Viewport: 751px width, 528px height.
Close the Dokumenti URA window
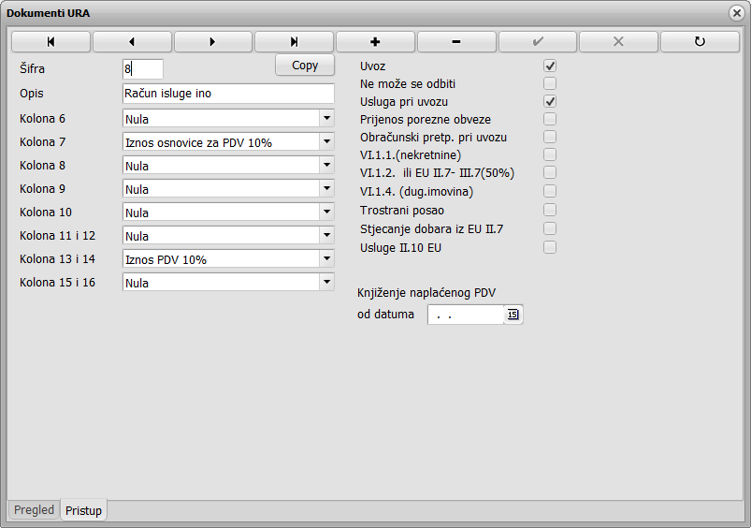tap(736, 12)
